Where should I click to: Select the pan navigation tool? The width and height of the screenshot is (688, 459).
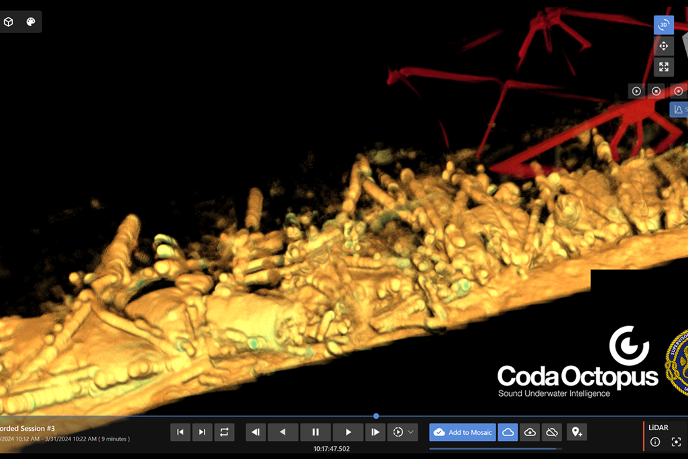pos(663,46)
